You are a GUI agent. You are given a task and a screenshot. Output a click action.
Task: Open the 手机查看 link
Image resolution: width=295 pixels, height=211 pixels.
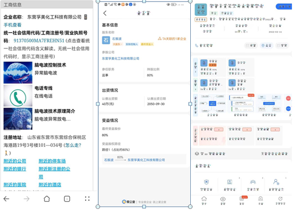click(x=12, y=25)
